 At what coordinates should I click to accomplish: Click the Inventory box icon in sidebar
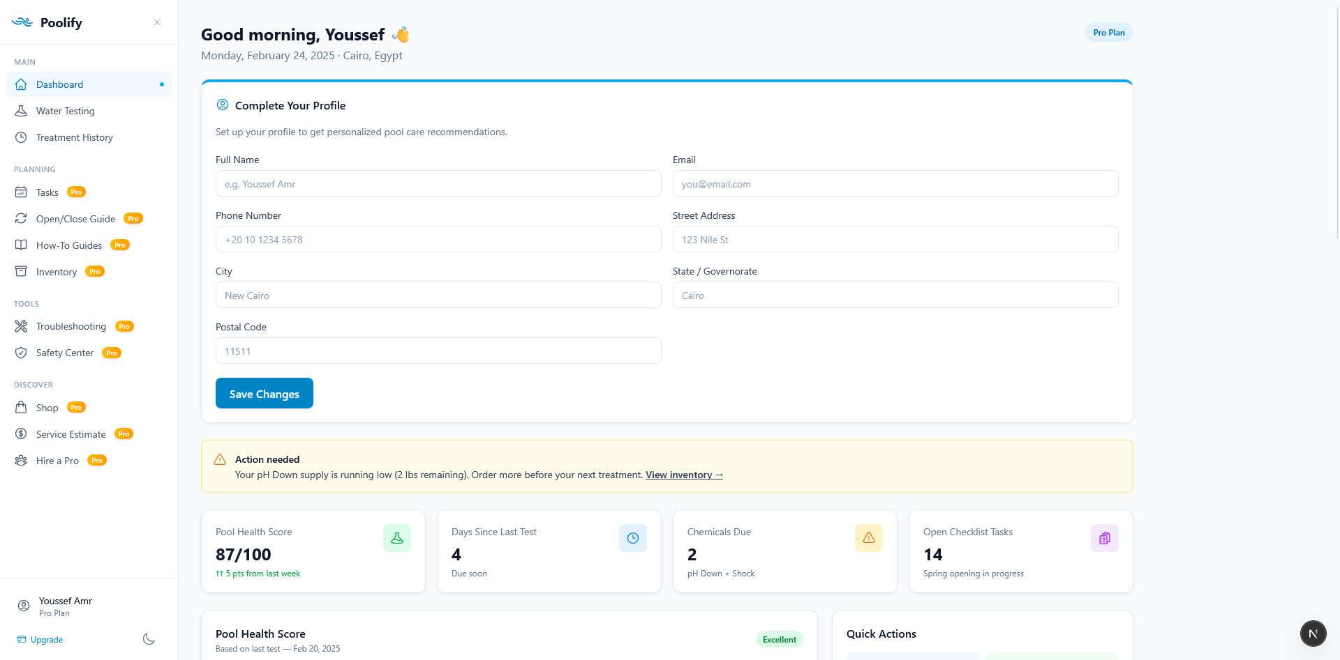pyautogui.click(x=22, y=272)
